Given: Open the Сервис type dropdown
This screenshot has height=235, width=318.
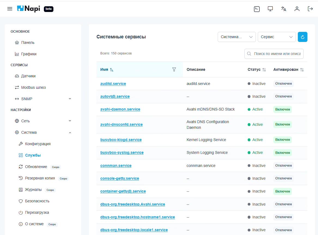Looking at the screenshot, I should [277, 37].
